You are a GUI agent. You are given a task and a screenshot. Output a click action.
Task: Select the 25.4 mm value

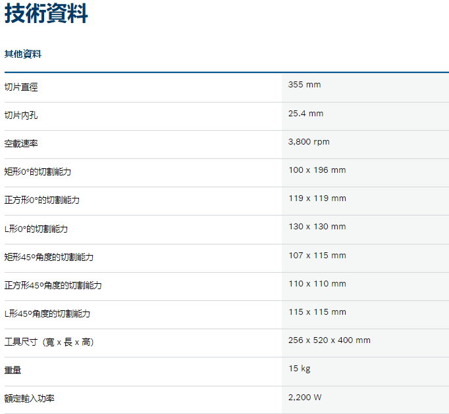click(305, 113)
